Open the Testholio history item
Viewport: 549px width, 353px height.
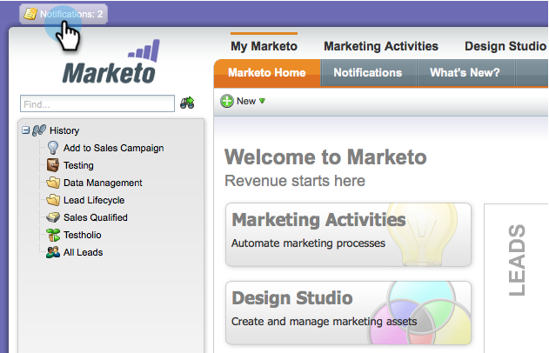(83, 235)
